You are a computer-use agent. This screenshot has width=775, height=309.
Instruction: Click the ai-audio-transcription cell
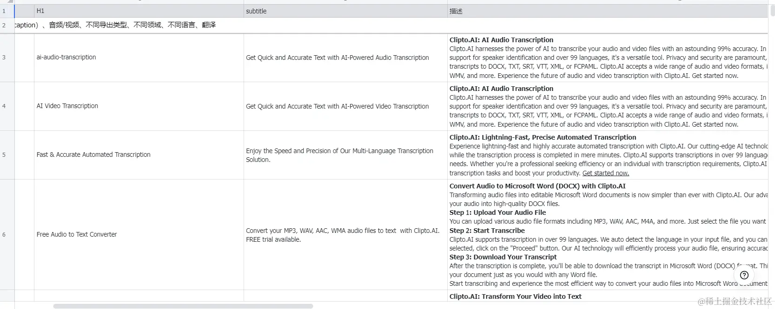(x=139, y=58)
